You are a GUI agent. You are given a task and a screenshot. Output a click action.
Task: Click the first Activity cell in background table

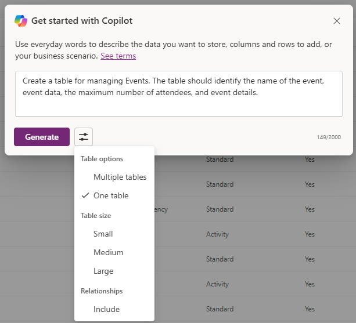point(217,234)
